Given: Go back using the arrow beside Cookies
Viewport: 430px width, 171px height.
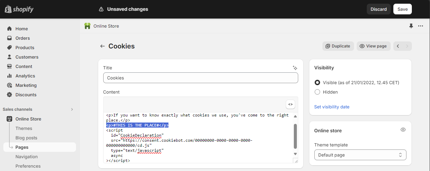Looking at the screenshot, I should coord(103,46).
